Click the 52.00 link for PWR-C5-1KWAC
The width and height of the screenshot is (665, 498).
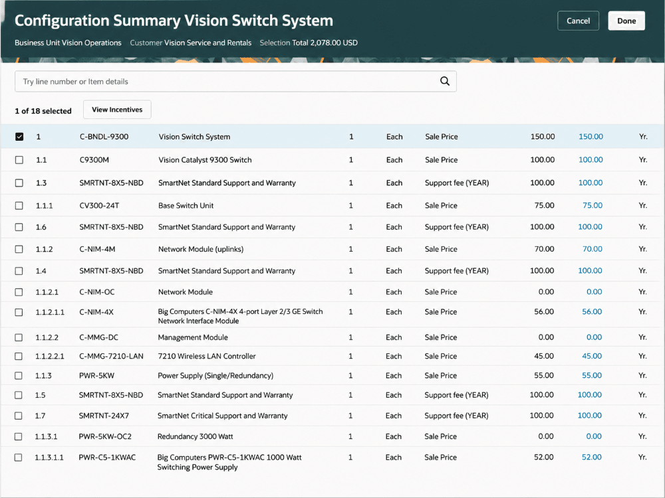point(591,457)
